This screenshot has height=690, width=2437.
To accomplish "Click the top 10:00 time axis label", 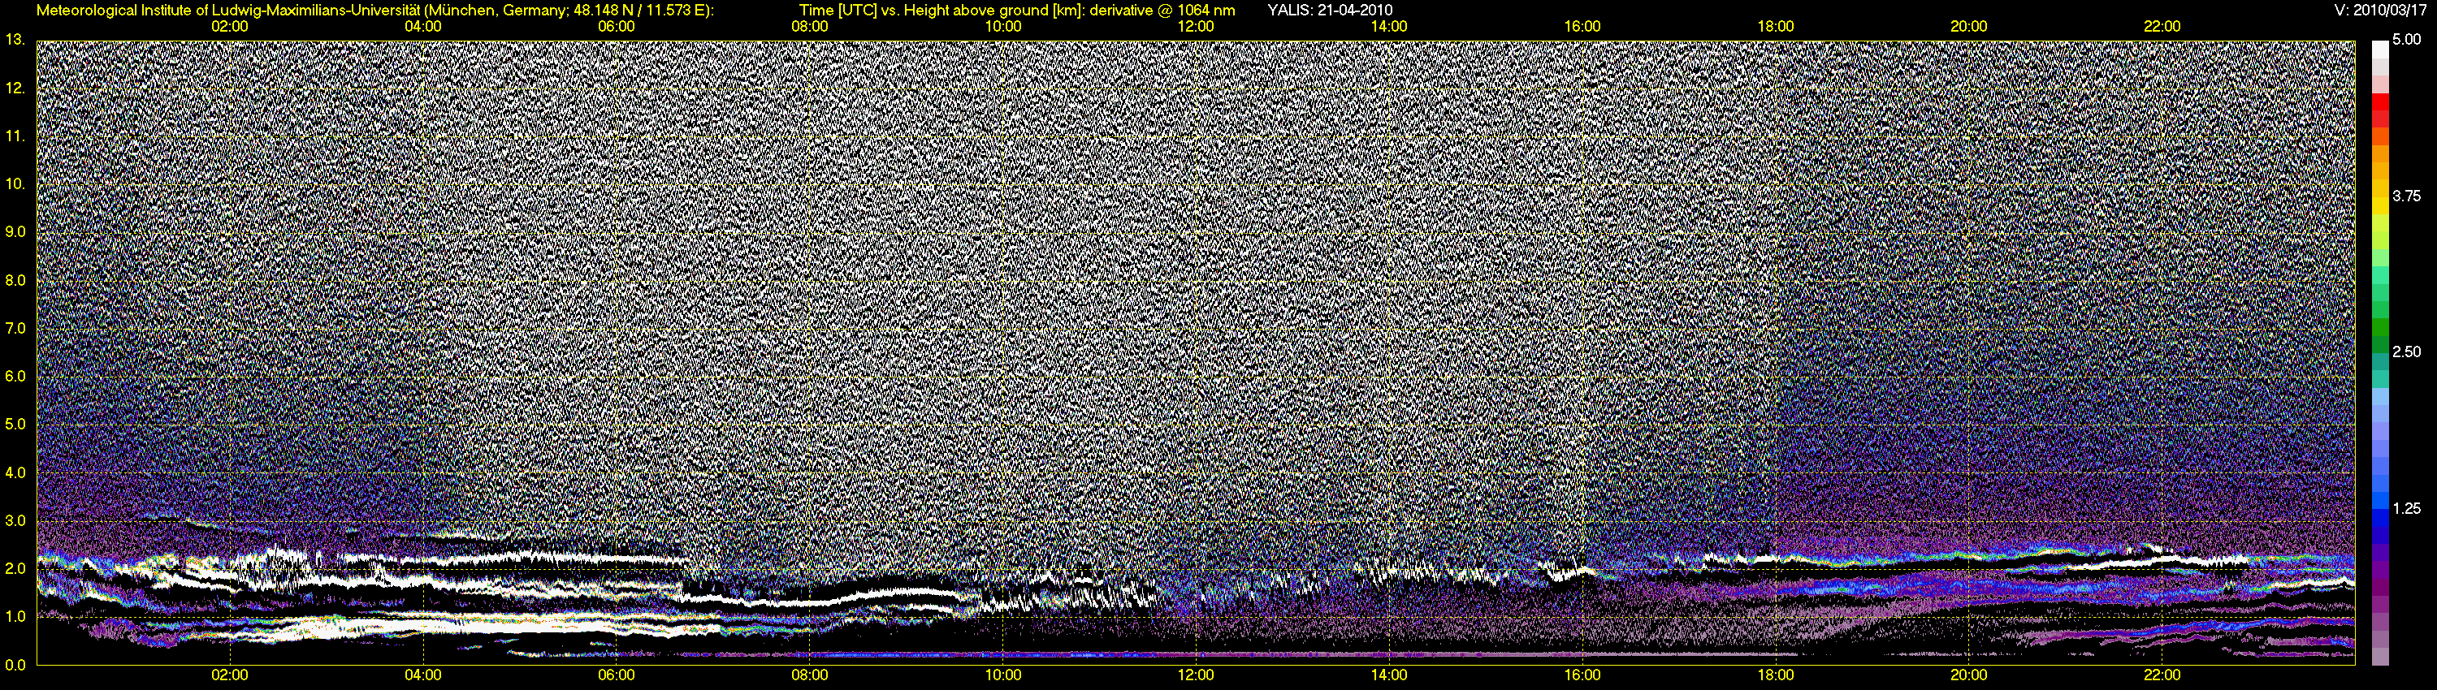I will [x=1002, y=27].
